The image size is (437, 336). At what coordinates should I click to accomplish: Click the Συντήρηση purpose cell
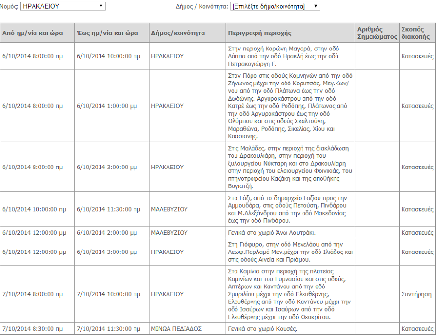pyautogui.click(x=417, y=294)
